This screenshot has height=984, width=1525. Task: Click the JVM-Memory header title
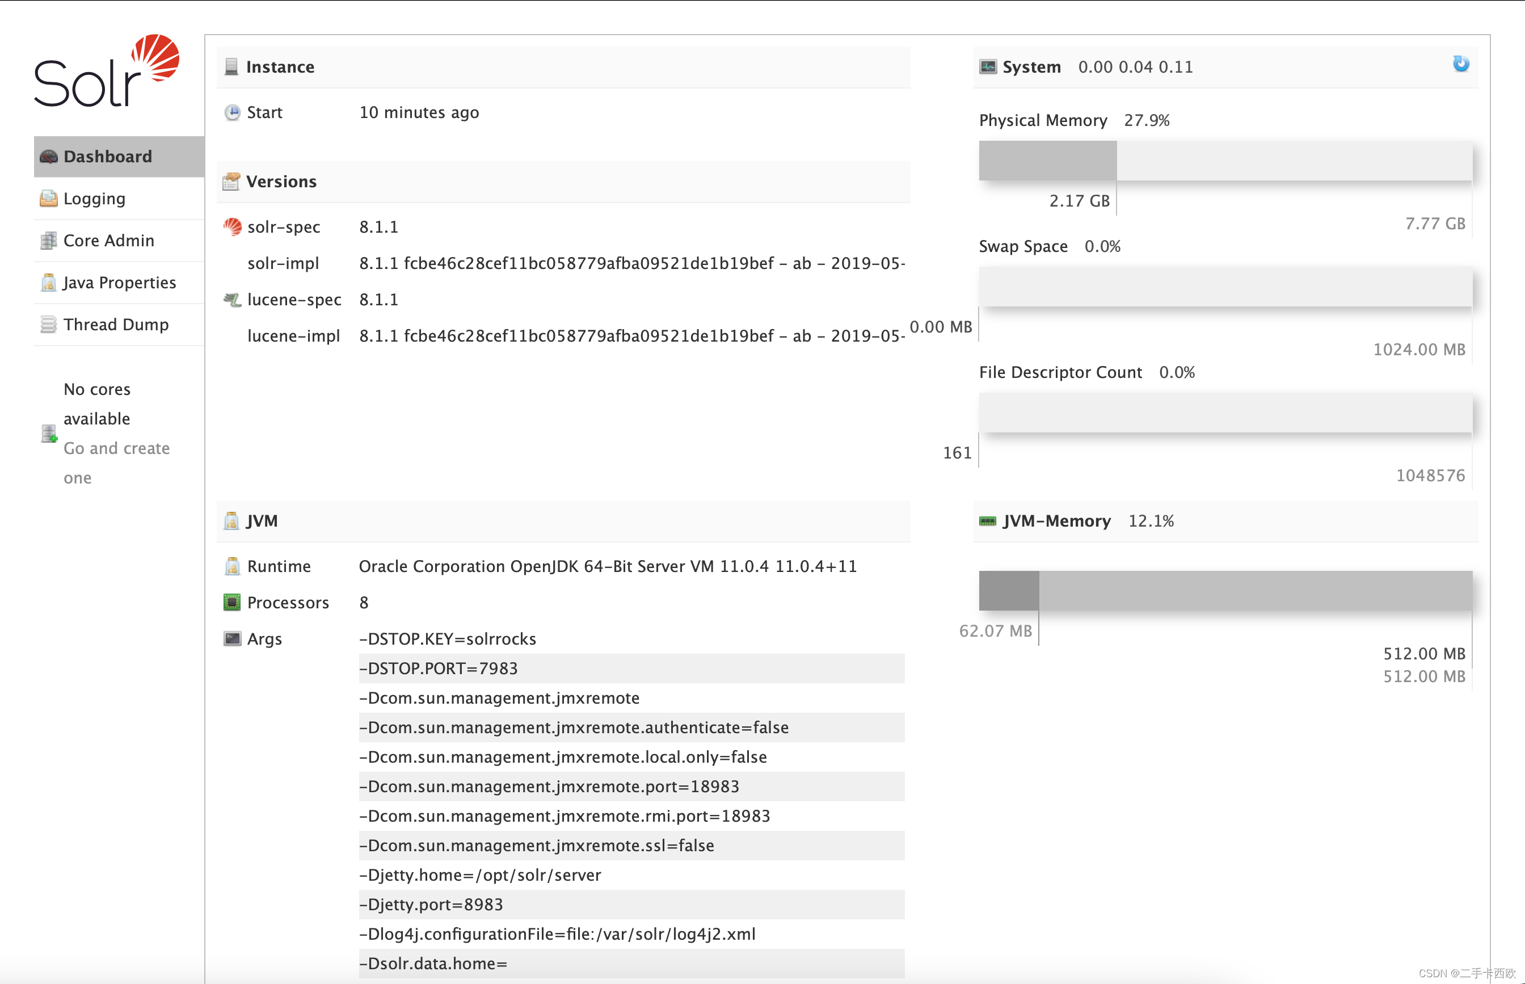click(1056, 521)
